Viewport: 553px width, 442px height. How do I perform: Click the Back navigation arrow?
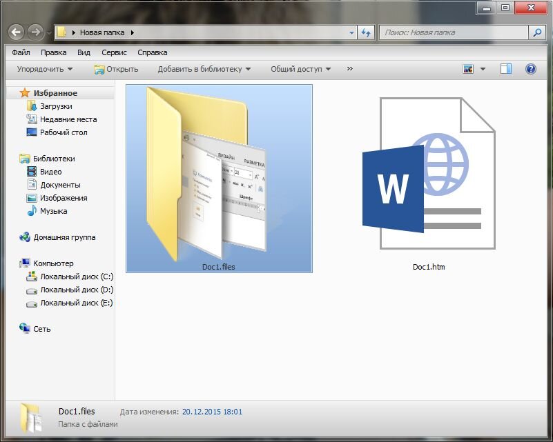[16, 32]
